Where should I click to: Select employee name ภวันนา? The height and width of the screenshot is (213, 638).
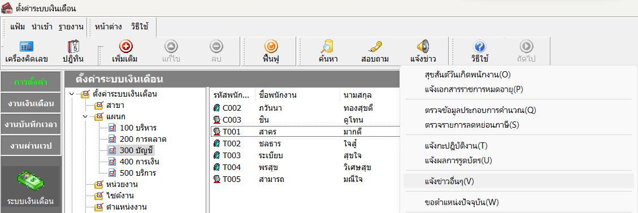tap(270, 108)
